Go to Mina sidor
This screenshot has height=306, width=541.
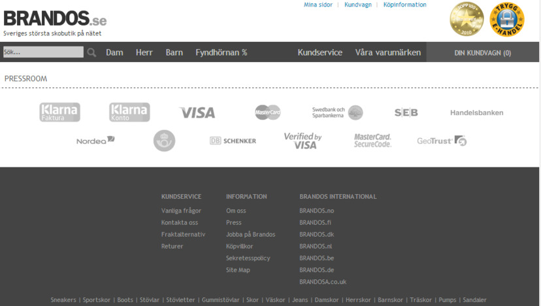point(318,5)
